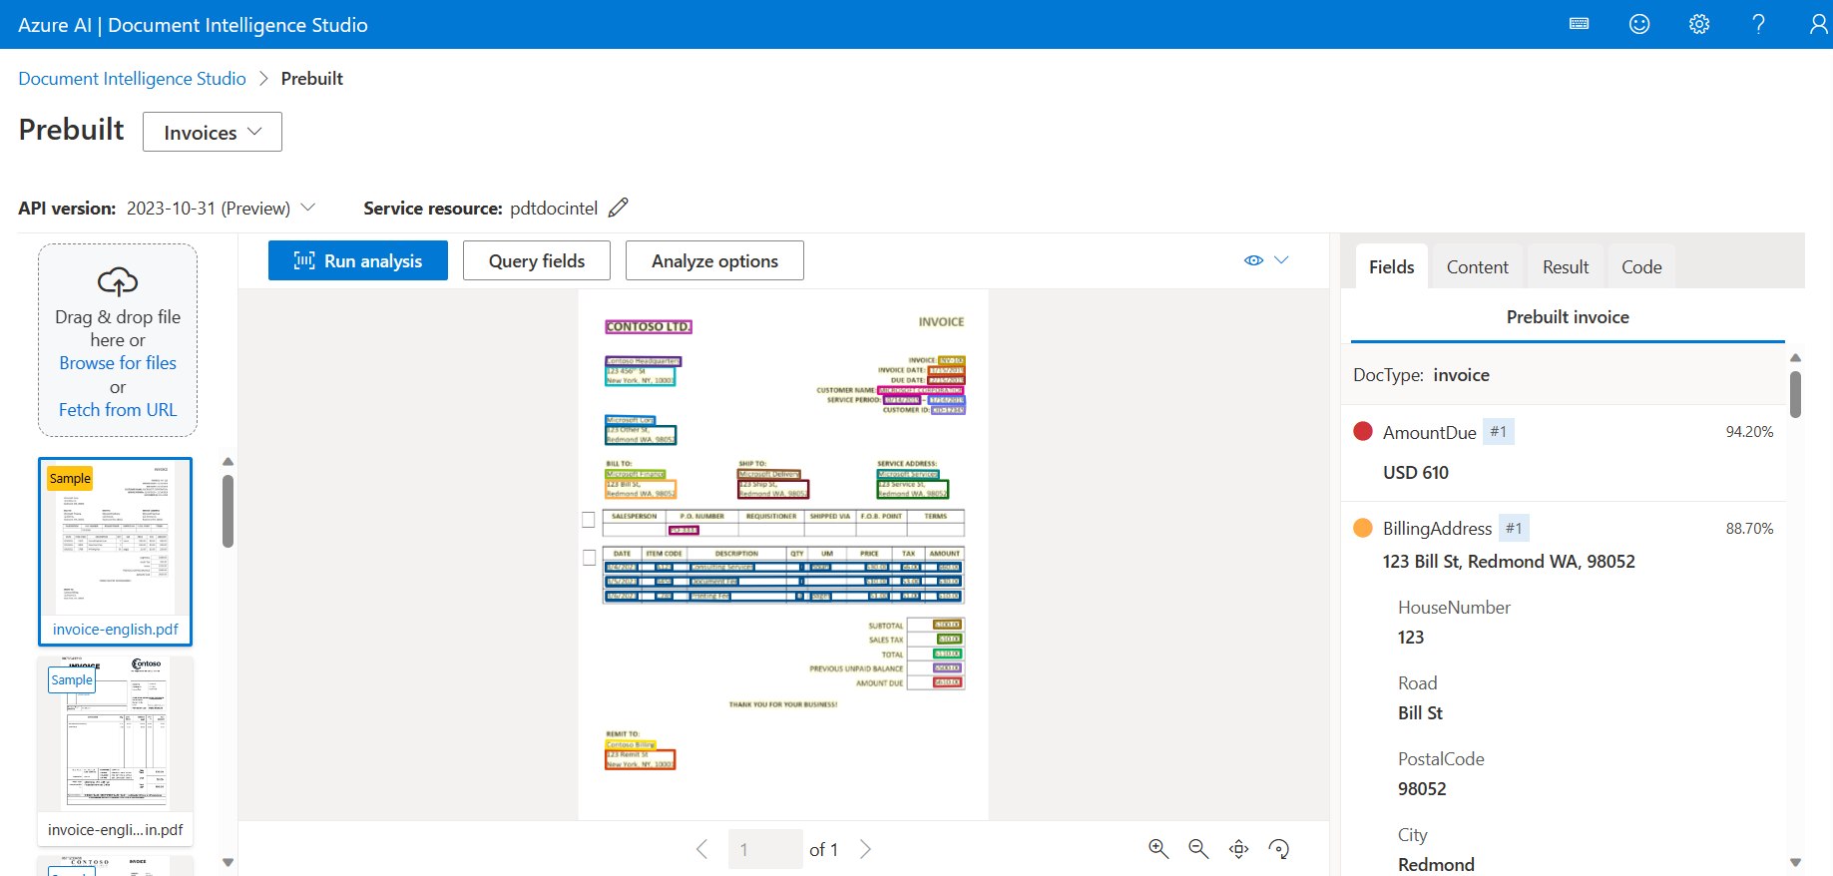Open the user account icon
Screen dimensions: 1833x876
(1819, 24)
